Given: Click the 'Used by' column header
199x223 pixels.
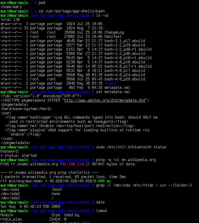Looking at the screenshot, I should (72, 215).
